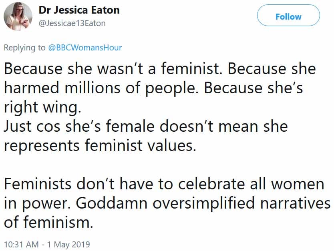Viewport: 334px width, 251px height.
Task: Click the phrase 'right wing.'
Action: 42,107
